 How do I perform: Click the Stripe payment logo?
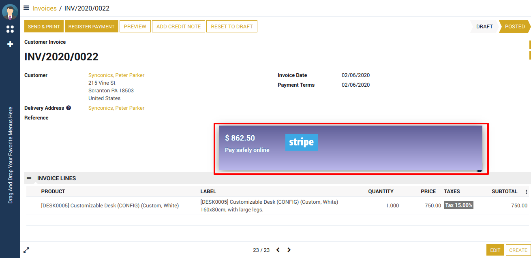[x=301, y=142]
